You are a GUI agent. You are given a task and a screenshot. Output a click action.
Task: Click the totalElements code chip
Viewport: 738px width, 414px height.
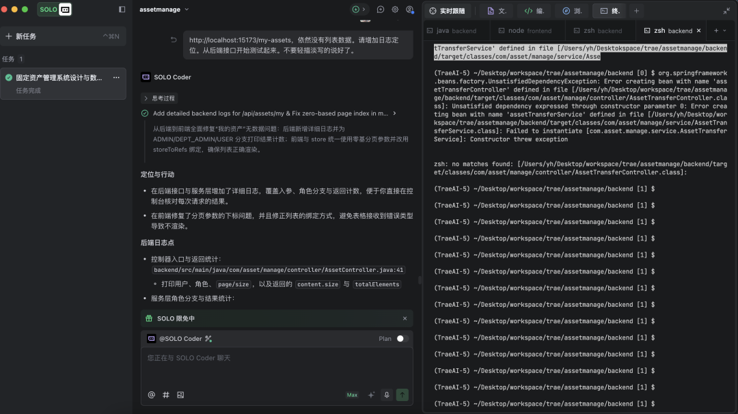[377, 284]
